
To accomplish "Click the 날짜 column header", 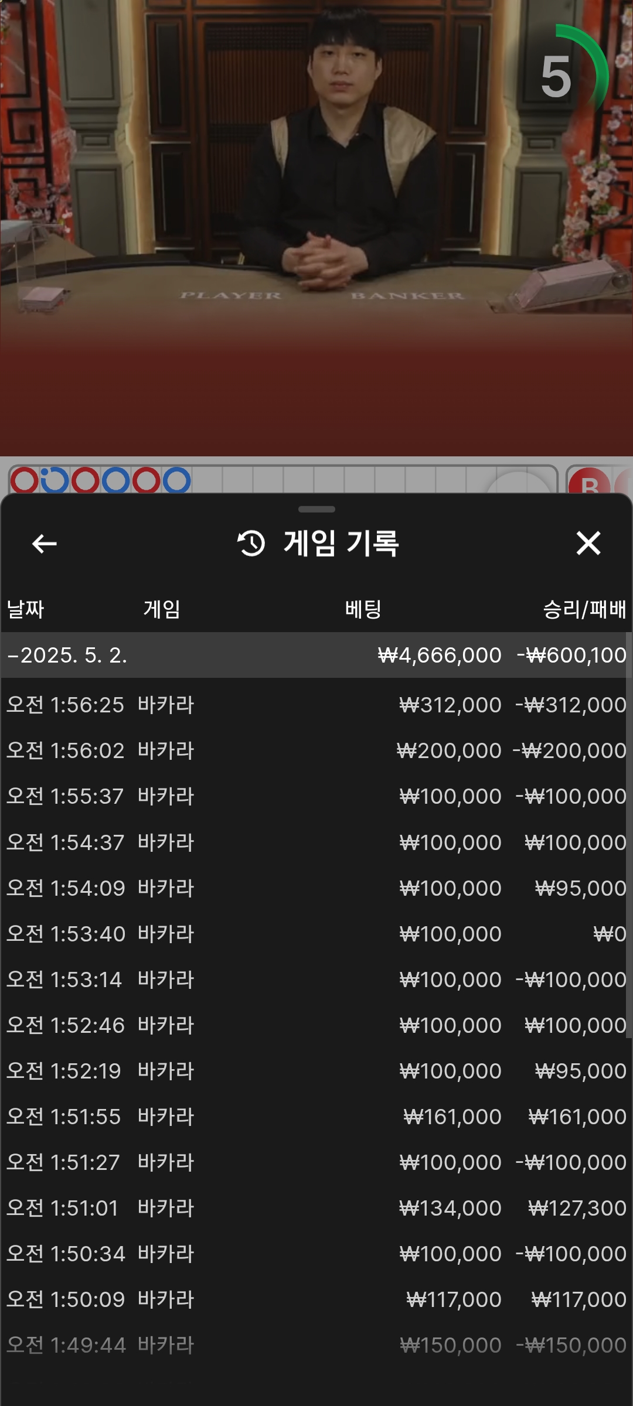I will (25, 609).
